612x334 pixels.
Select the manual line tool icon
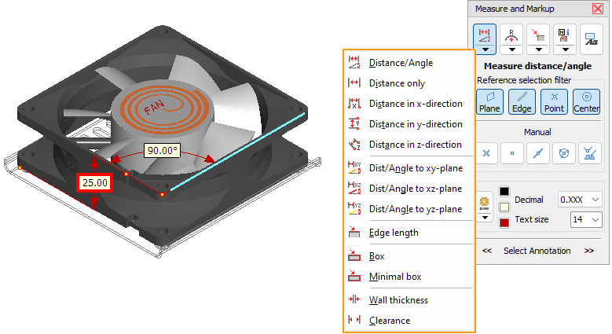tap(538, 153)
